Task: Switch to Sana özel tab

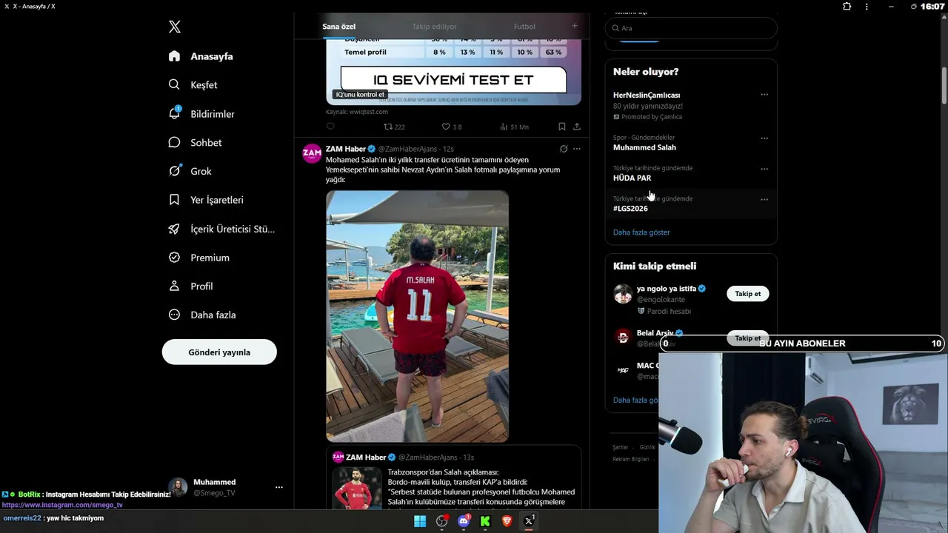Action: pos(338,27)
